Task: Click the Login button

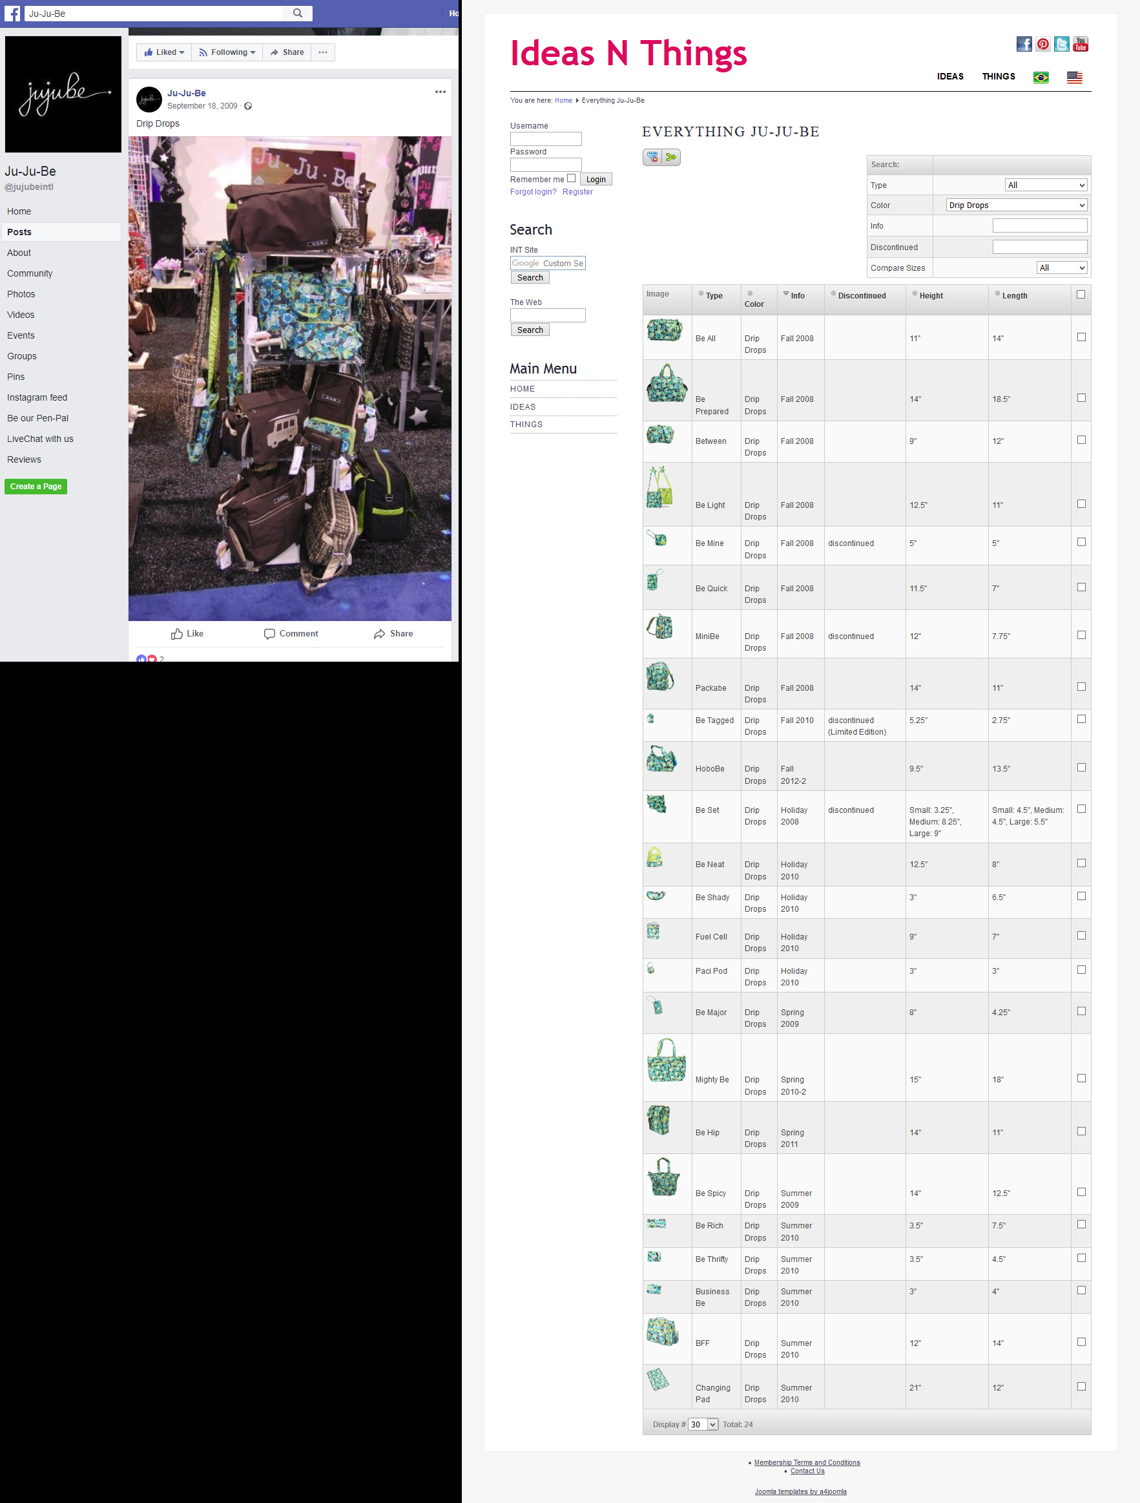Action: coord(596,180)
